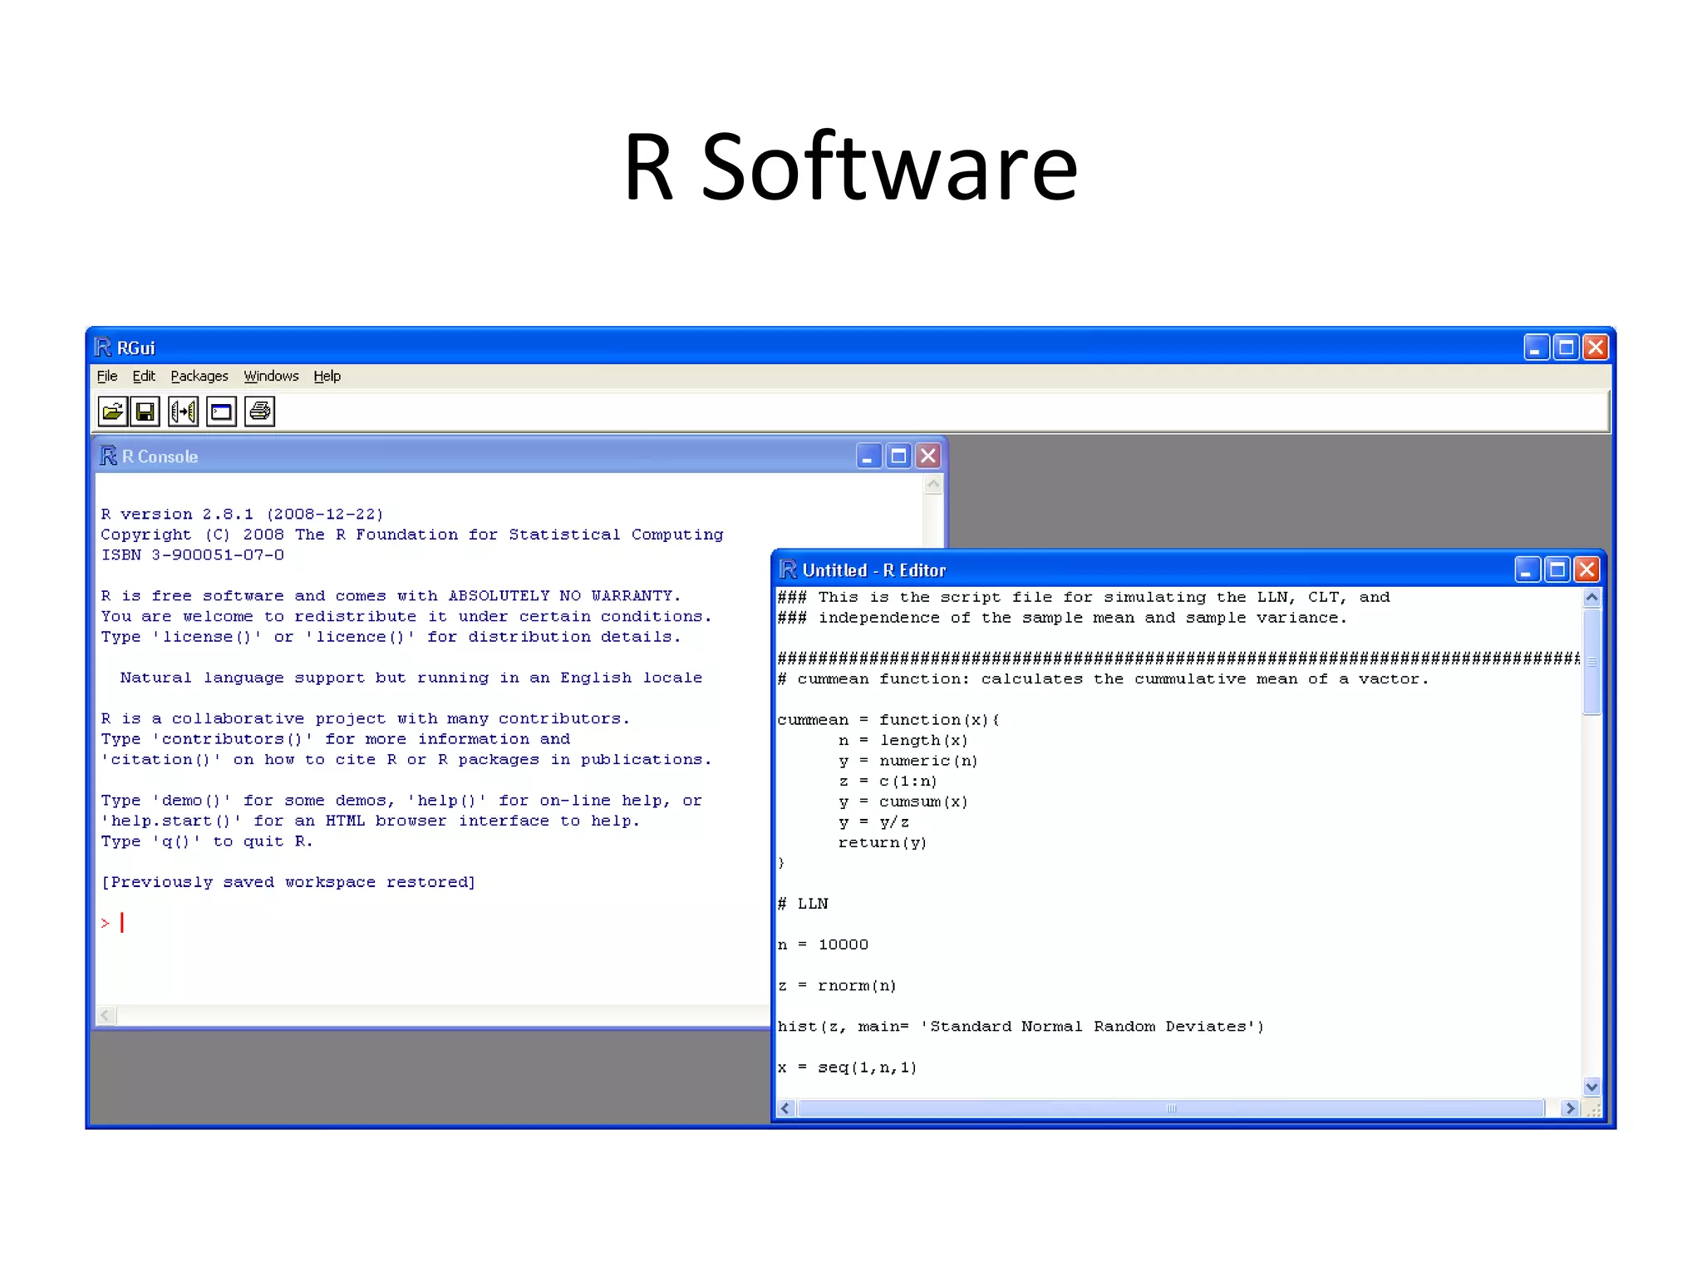Click R Editor vertical scroll up arrow
The width and height of the screenshot is (1702, 1277).
click(x=1591, y=598)
